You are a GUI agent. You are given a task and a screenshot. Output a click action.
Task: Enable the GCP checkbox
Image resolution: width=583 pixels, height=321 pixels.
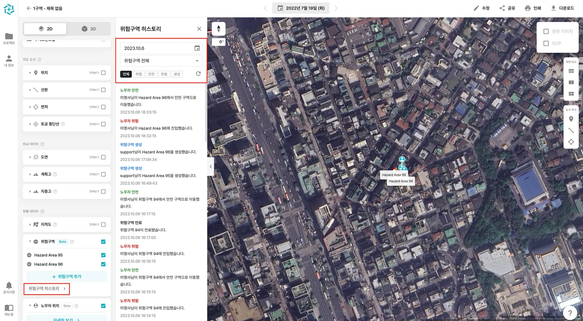click(546, 43)
